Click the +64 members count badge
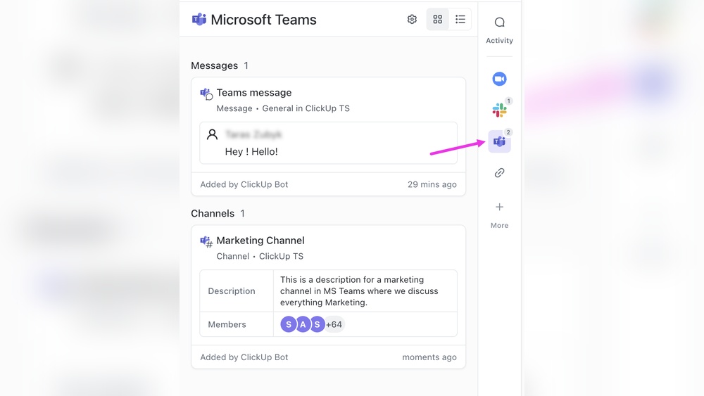This screenshot has height=396, width=704. tap(334, 324)
